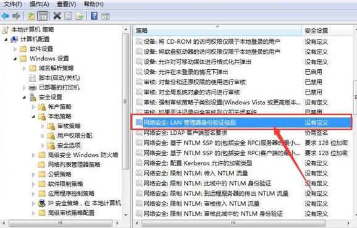Expand the 软件限制策略 node
Screen dimensions: 357x228
point(33,184)
